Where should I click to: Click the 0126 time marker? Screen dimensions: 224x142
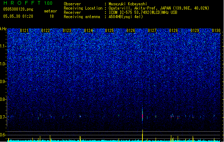pos(131,31)
